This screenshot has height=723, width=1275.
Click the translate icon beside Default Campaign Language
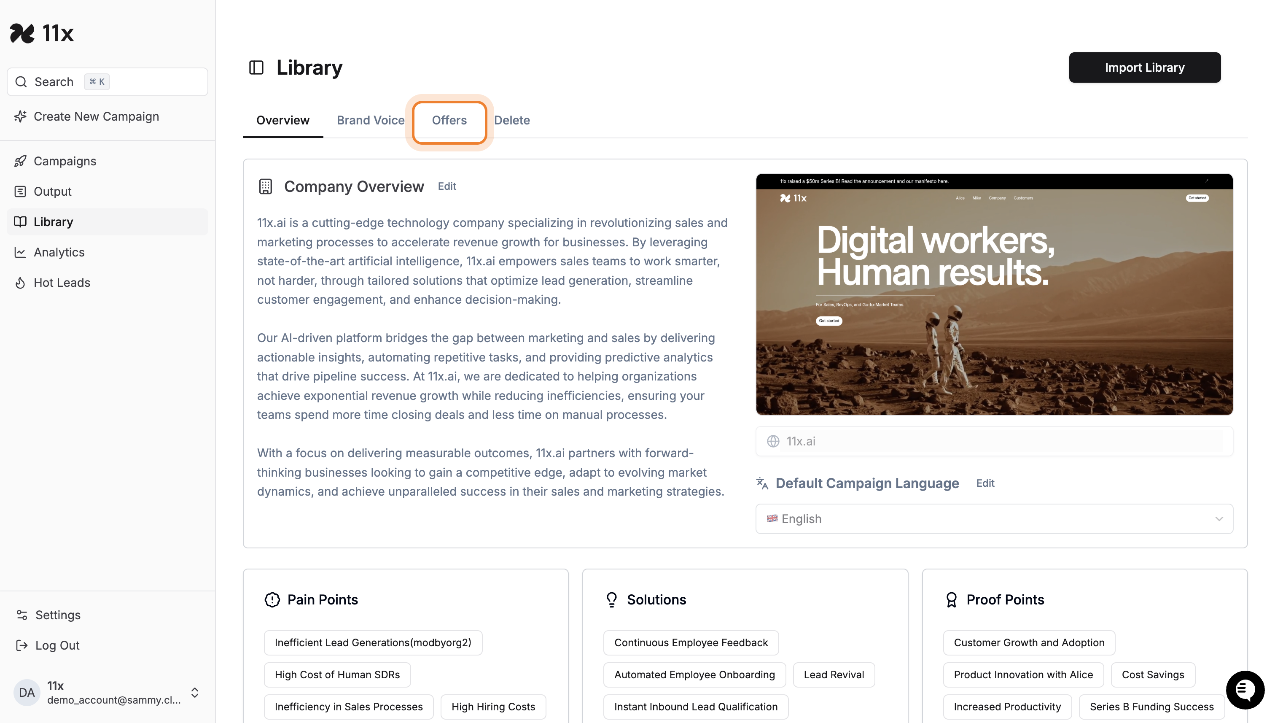click(762, 483)
